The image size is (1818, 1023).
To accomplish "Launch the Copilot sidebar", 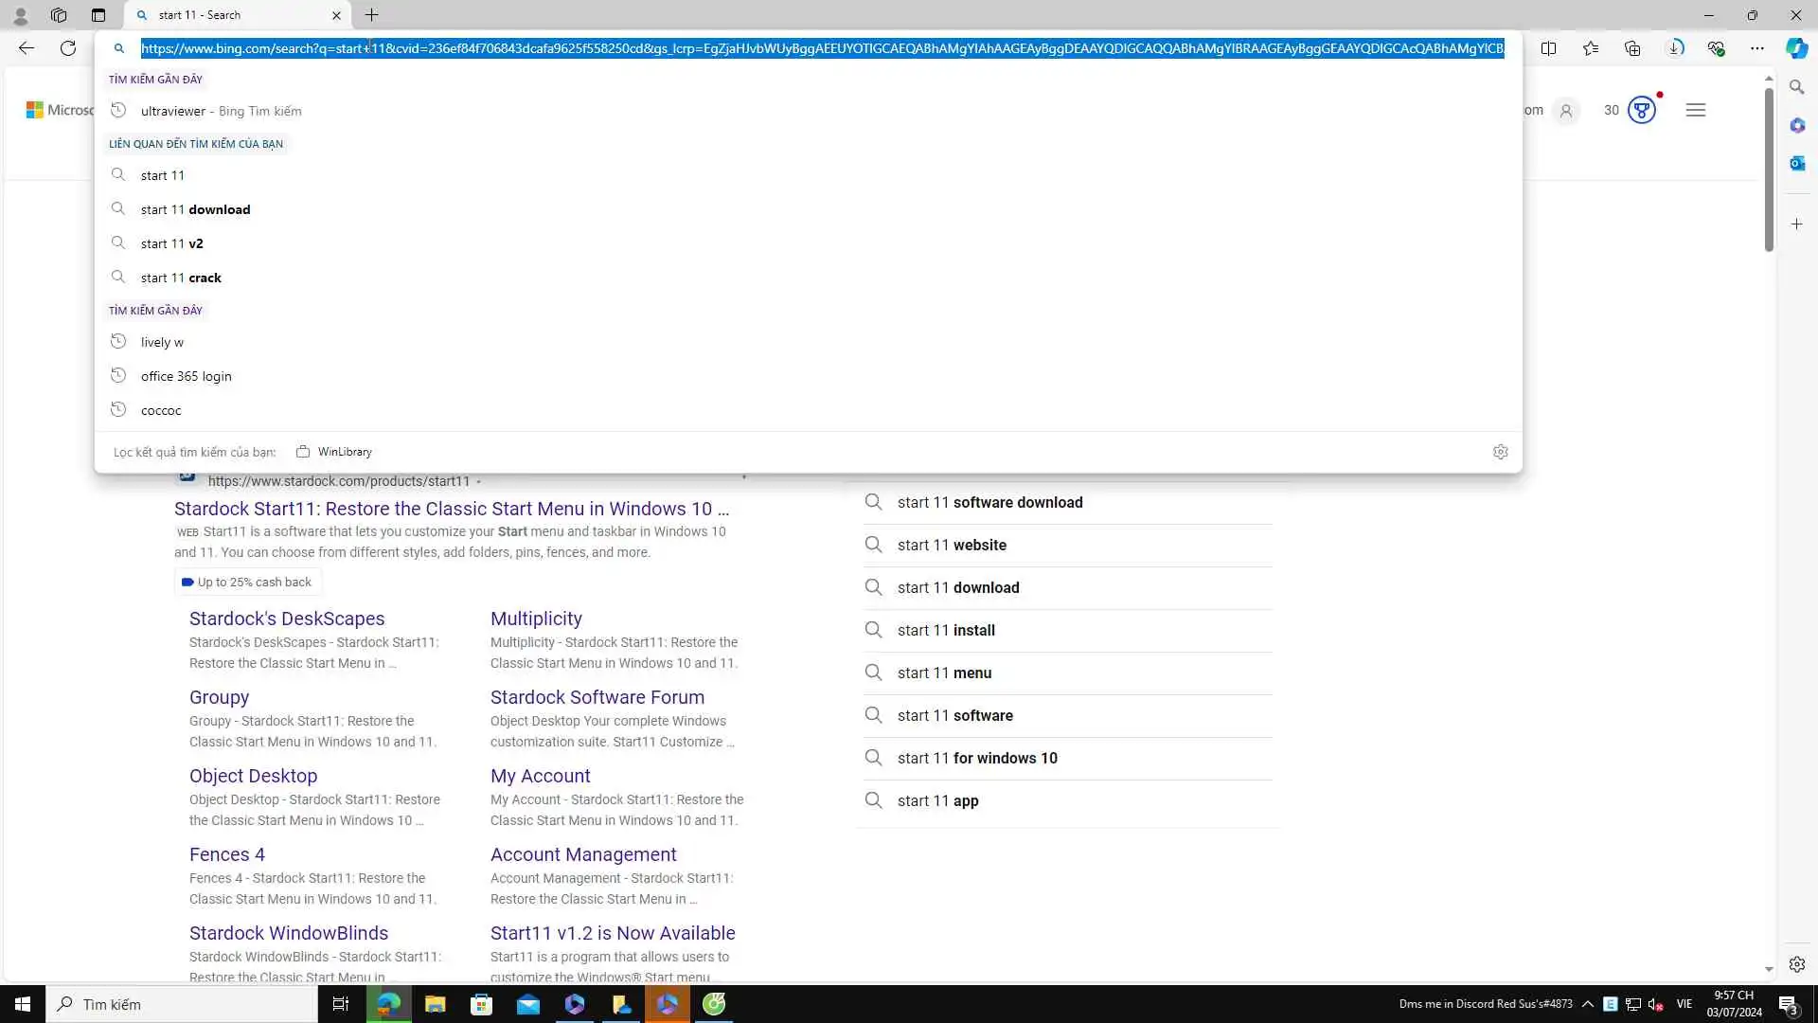I will click(1796, 48).
